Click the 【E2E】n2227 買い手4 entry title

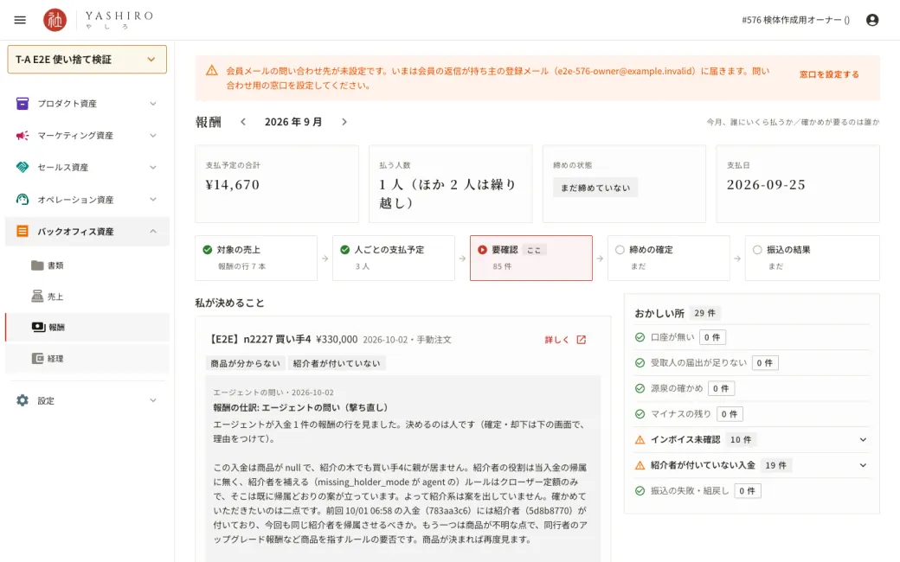coord(260,340)
